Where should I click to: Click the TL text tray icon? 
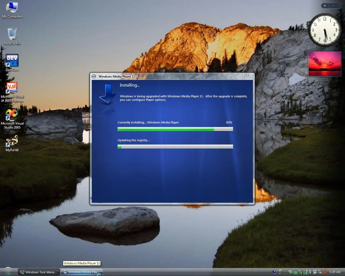point(320,272)
